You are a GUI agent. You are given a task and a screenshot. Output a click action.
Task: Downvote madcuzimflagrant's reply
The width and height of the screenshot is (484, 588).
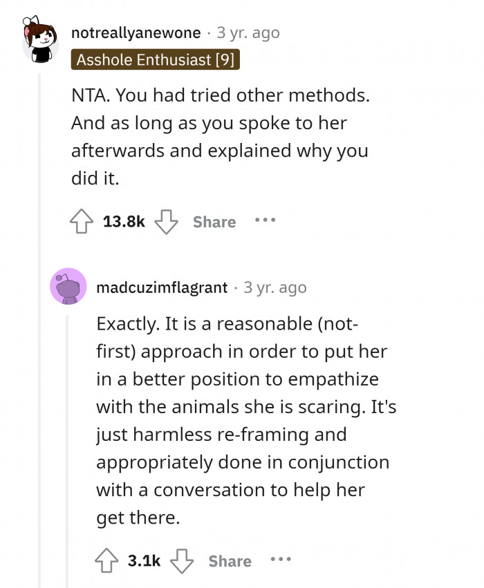coord(183,560)
